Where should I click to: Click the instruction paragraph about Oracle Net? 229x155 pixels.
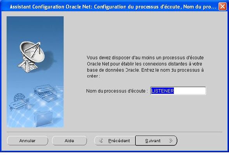145,67
